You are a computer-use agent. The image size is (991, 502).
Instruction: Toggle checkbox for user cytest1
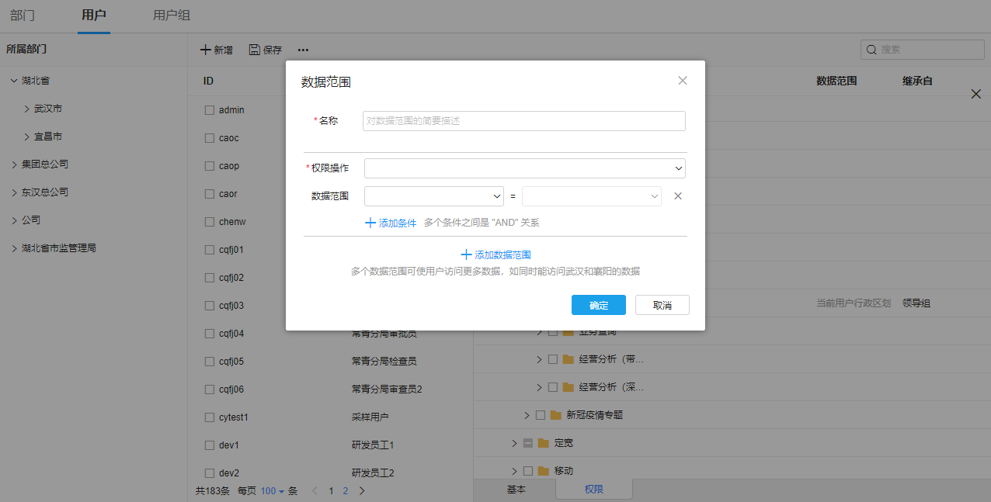coord(210,417)
